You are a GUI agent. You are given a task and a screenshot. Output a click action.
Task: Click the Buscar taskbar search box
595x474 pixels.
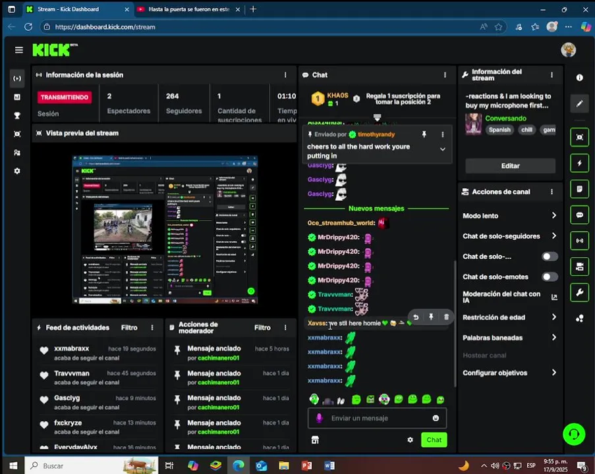tap(92, 465)
